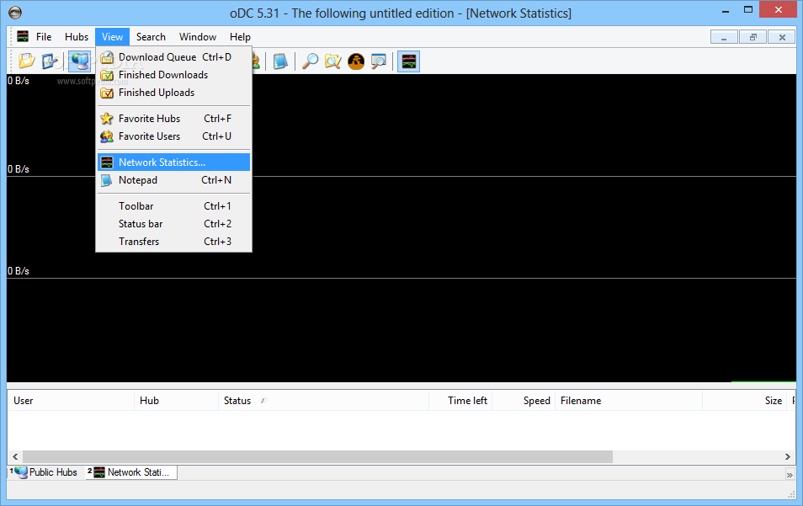
Task: Toggle Toolbar visibility in View menu
Action: (x=173, y=206)
